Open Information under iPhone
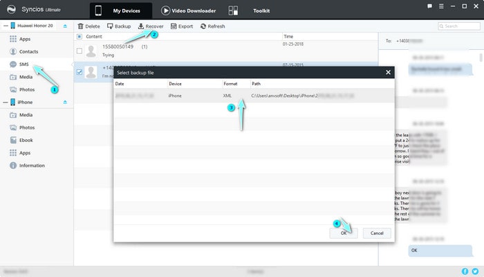484x277 pixels. pyautogui.click(x=32, y=166)
